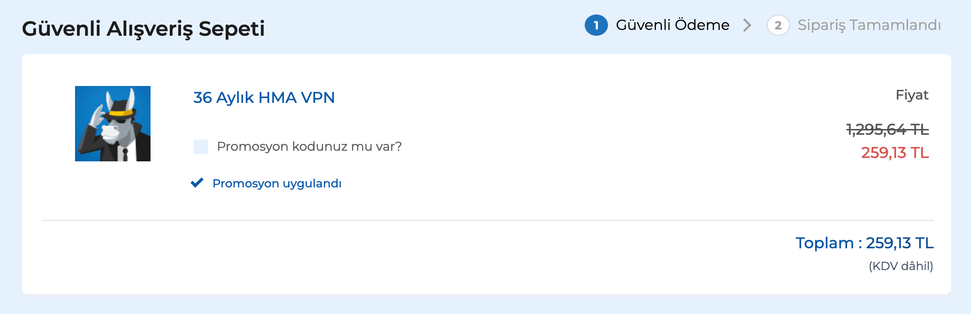Open the 36 Aylık HMA VPN link

pos(264,98)
